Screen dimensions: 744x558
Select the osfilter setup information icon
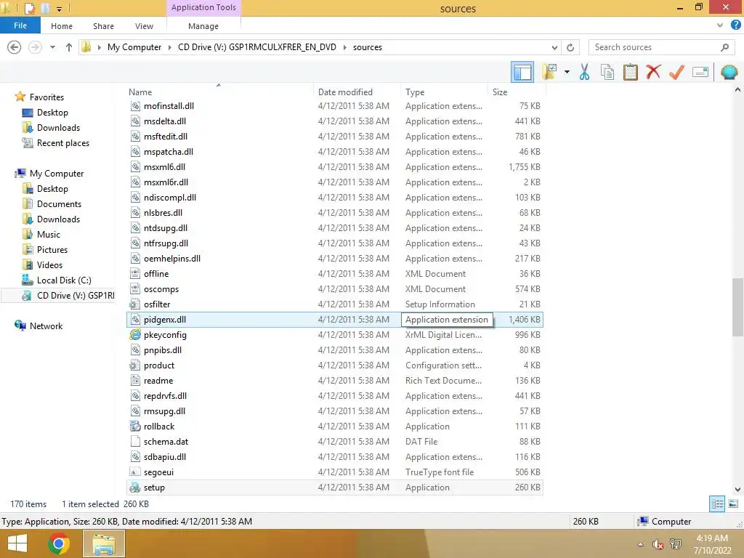tap(135, 304)
